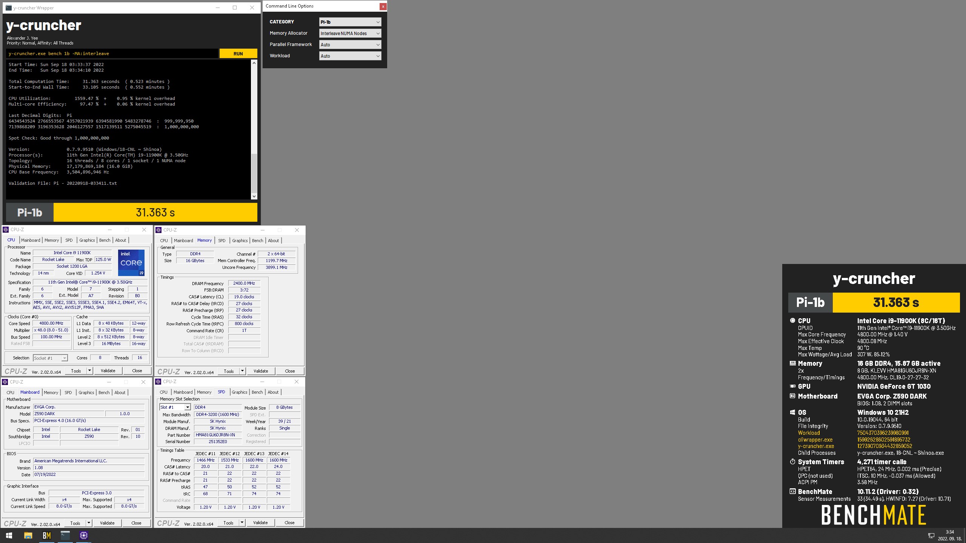Screen dimensions: 966x543
Task: Click the BenchMate version icon in panel
Action: coord(792,491)
